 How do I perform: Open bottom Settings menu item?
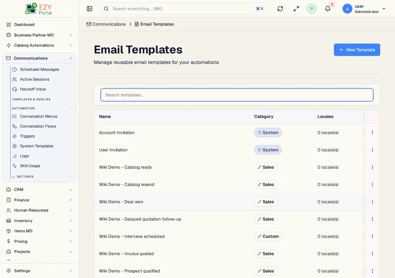click(x=39, y=271)
